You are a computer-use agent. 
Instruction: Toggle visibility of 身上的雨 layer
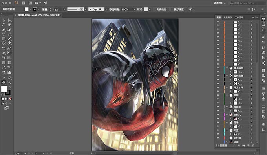[218, 68]
